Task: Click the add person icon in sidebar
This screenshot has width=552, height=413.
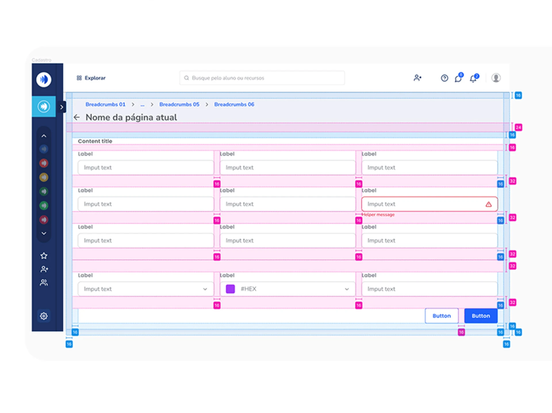Action: pyautogui.click(x=44, y=269)
